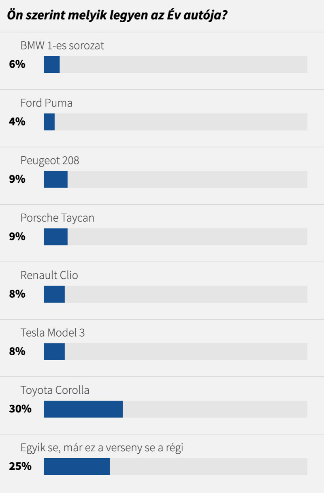Click the Tesla Model 3 result bar
The image size is (324, 493).
pyautogui.click(x=175, y=352)
